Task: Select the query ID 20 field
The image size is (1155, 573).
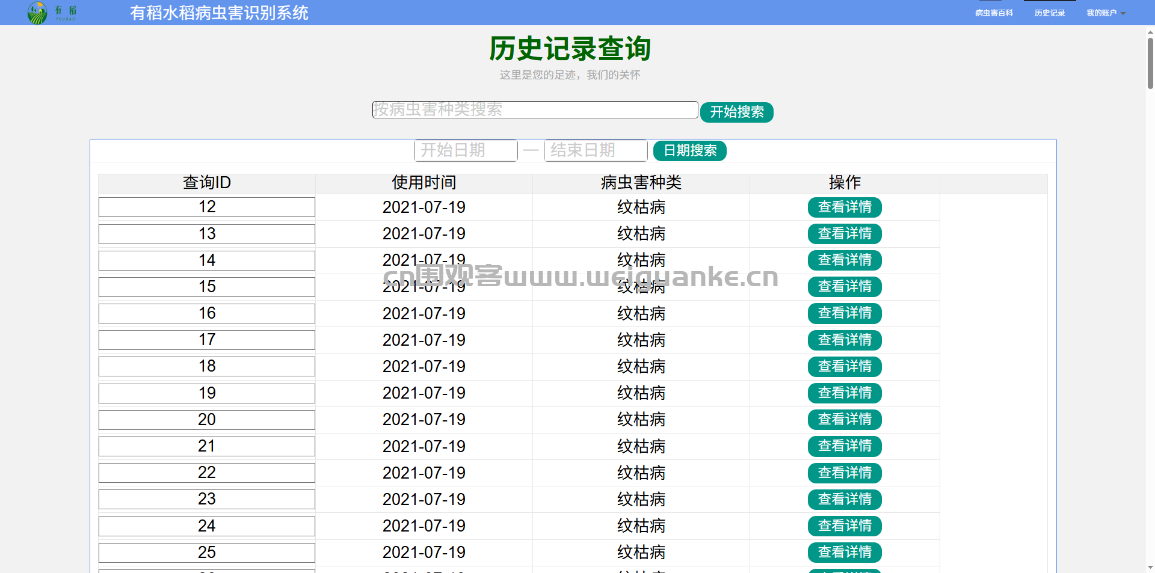Action: click(206, 420)
